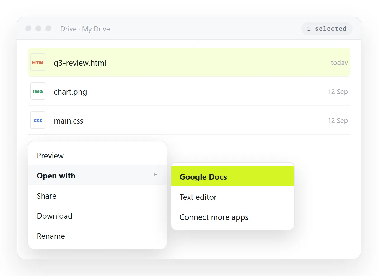Click the 12 Sep date of main.css
The height and width of the screenshot is (276, 378).
[x=338, y=121]
